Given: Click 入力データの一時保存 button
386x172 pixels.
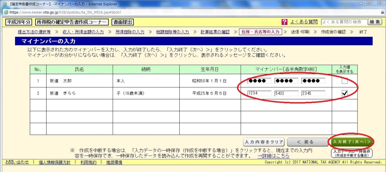Looking at the screenshot, I should click(x=352, y=153).
